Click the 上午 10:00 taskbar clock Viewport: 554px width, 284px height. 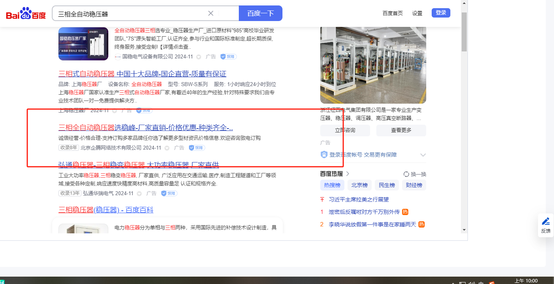526,281
